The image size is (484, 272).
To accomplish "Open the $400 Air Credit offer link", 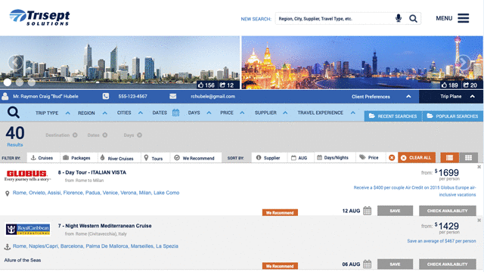I will [415, 191].
